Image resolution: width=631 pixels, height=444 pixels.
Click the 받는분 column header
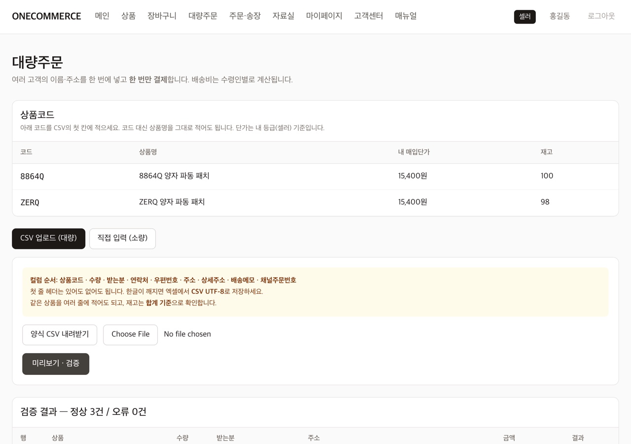tap(225, 438)
